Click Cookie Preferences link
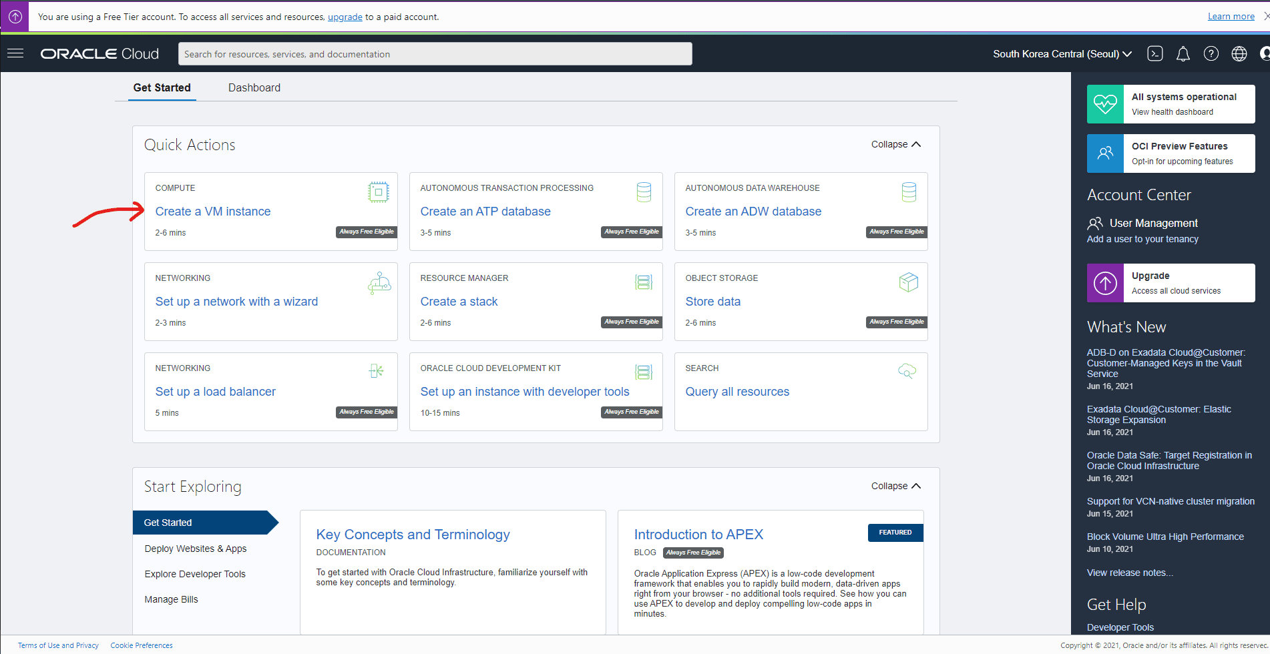Screen dimensions: 1270x654 coord(142,645)
